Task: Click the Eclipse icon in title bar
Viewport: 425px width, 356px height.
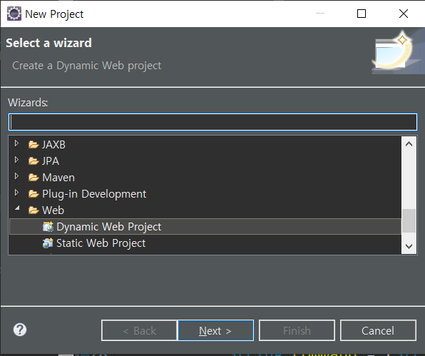Action: pos(14,14)
